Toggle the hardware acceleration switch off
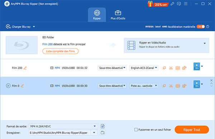This screenshot has height=139, width=215. tap(201, 27)
